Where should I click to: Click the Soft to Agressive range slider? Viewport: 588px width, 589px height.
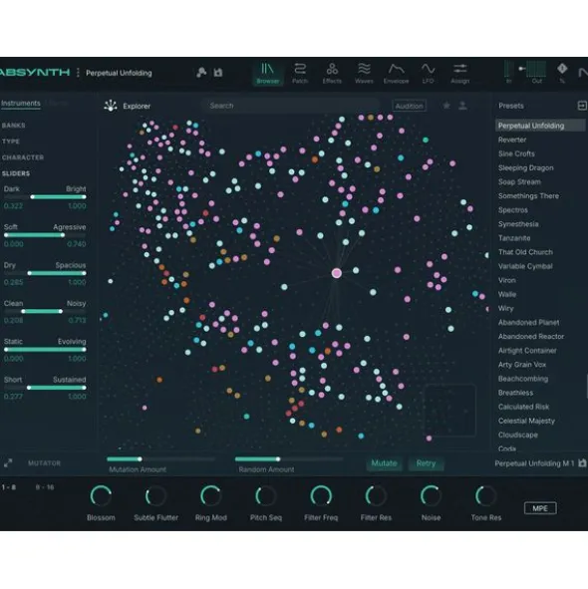tap(45, 235)
